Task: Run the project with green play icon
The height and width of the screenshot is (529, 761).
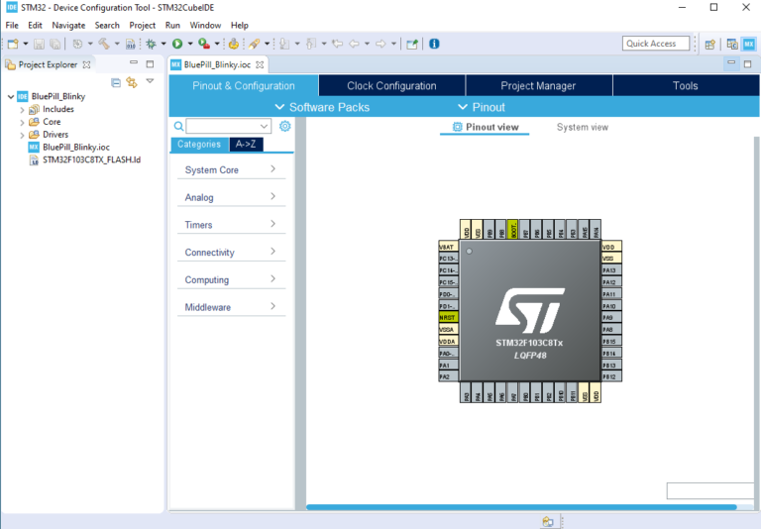Action: 177,45
